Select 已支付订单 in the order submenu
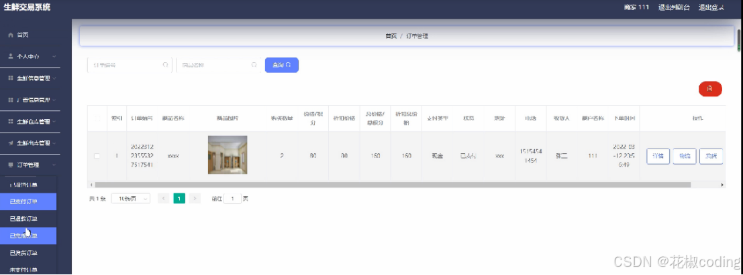Image resolution: width=743 pixels, height=275 pixels. (28, 202)
